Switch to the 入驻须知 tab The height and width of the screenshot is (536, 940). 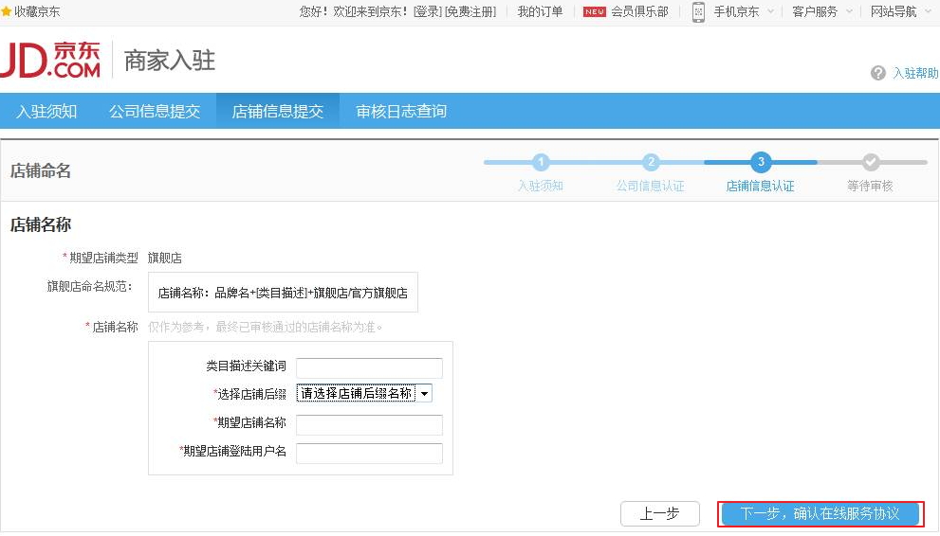pos(46,111)
